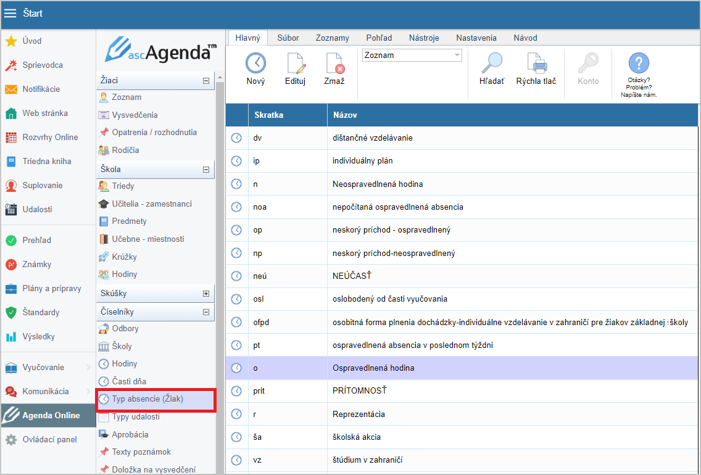Open Sprievodca wizard icon

coord(11,65)
